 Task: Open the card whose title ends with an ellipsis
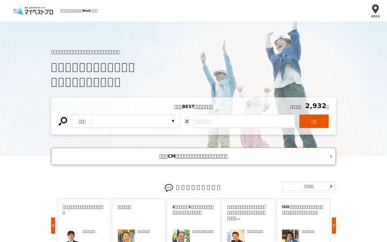coord(248,220)
